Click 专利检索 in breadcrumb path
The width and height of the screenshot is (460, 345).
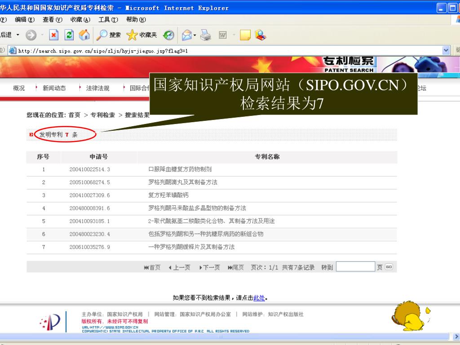(103, 115)
